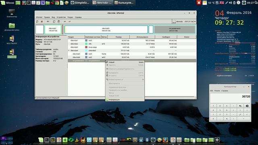Screen dimensions: 258x145
Task: Select the /dev/sda5 block in partition map
Action: 106,29
